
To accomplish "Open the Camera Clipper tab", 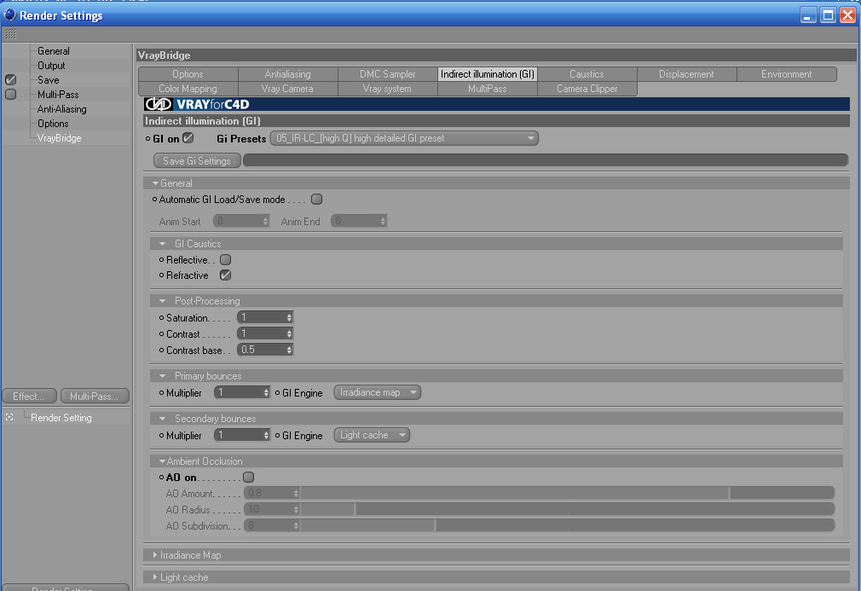I will (587, 89).
